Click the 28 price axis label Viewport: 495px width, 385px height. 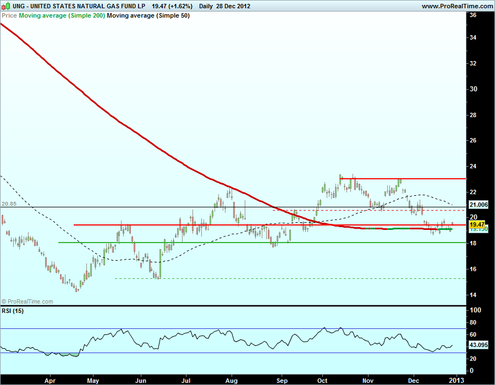pyautogui.click(x=473, y=115)
